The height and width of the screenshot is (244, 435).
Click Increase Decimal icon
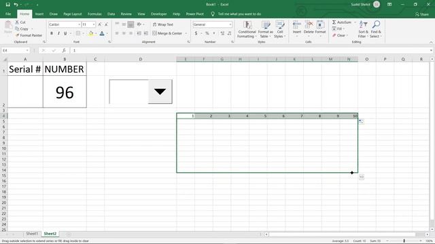[x=222, y=33]
